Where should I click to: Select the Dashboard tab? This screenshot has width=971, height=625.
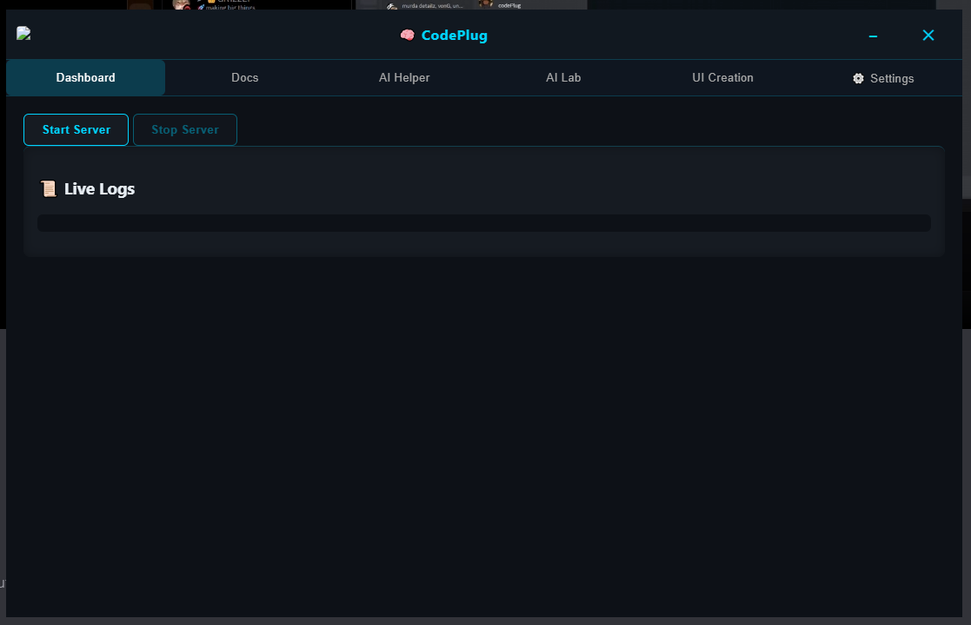85,77
